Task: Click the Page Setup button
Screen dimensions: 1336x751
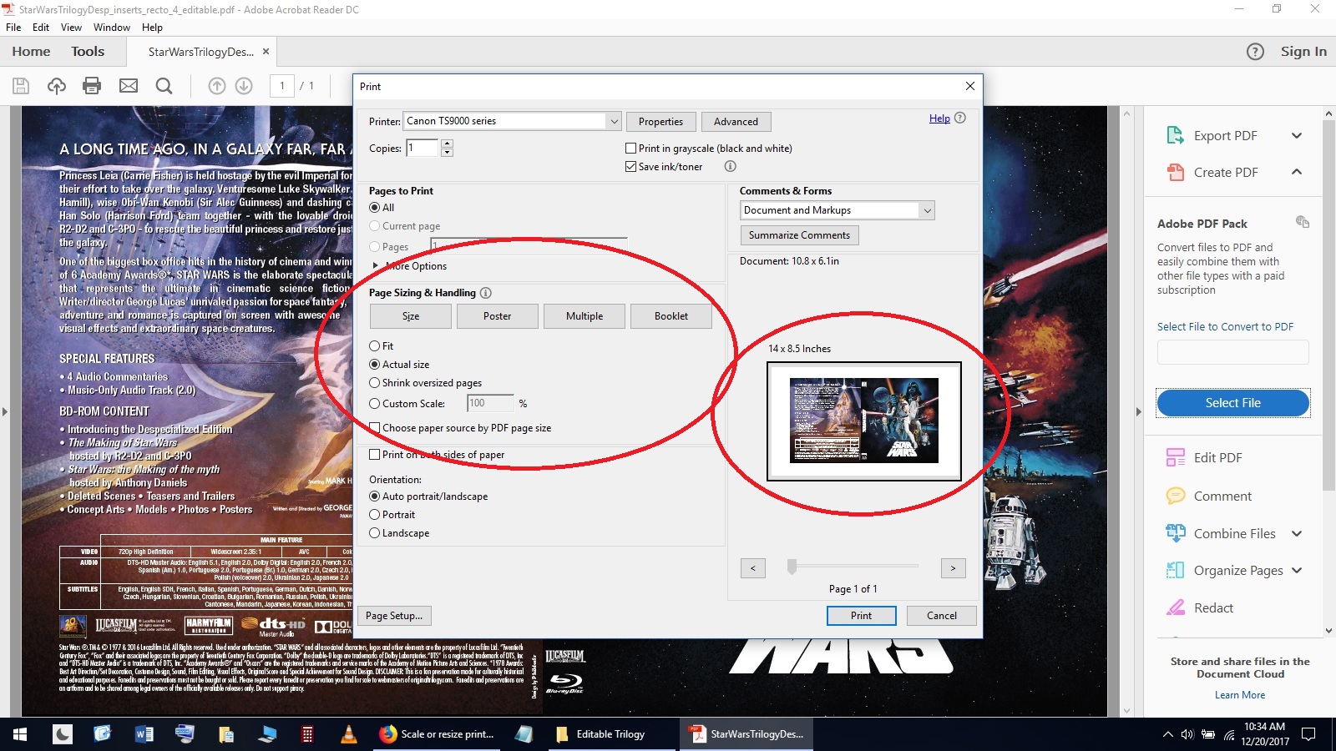Action: coord(395,616)
